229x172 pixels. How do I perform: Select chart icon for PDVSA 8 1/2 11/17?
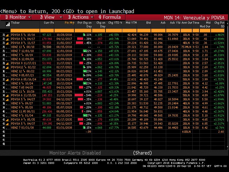click(7, 42)
